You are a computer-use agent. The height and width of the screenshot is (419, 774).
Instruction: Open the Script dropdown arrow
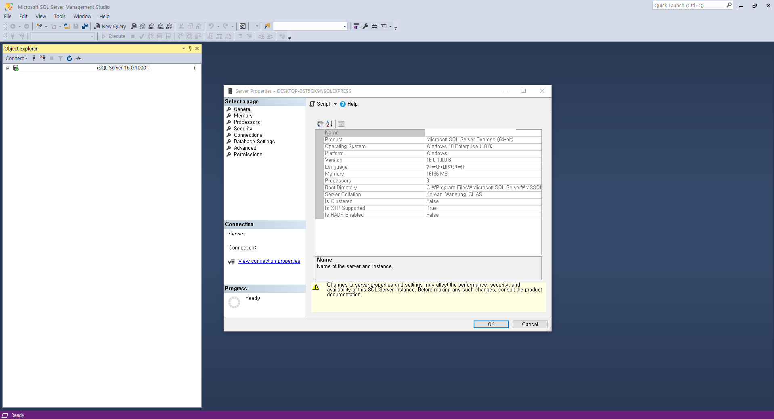point(335,104)
